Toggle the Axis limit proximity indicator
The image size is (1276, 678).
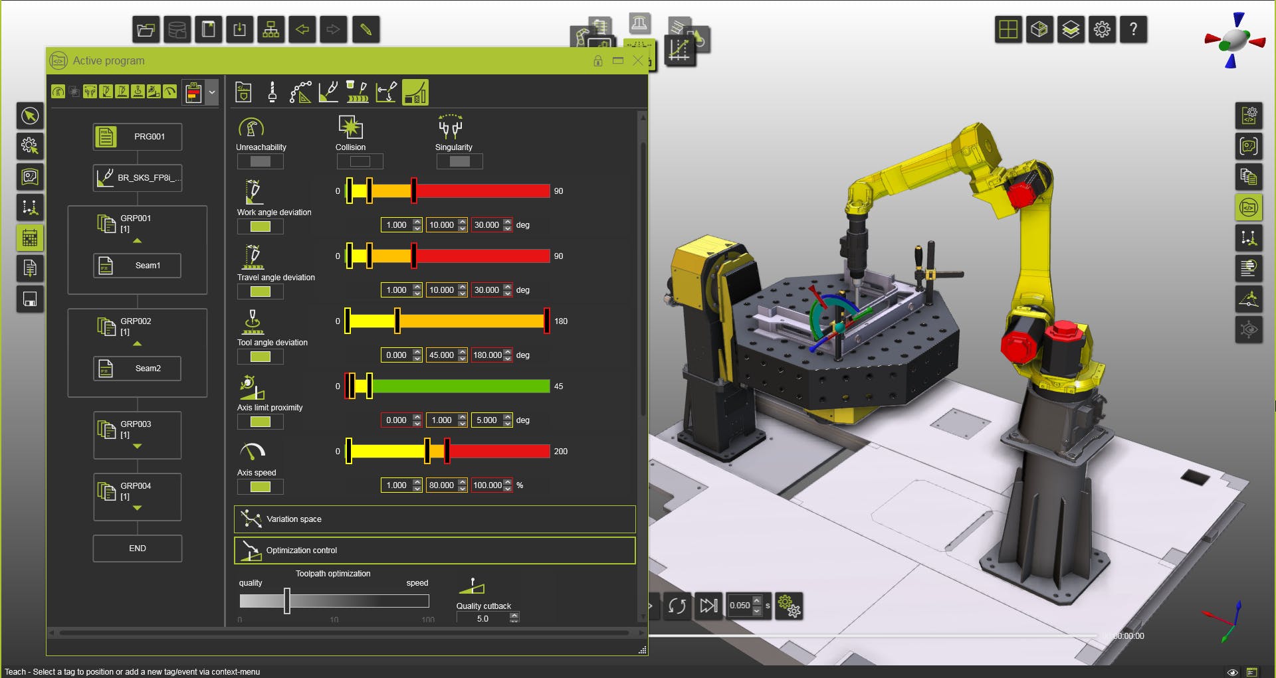pyautogui.click(x=260, y=422)
